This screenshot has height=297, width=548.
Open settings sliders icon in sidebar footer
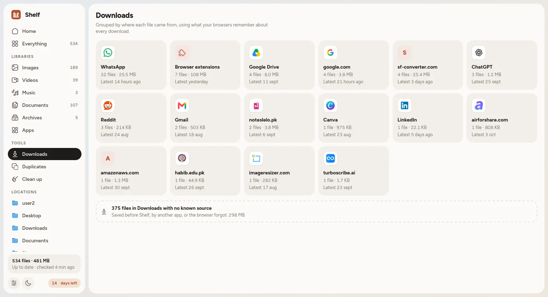14,283
